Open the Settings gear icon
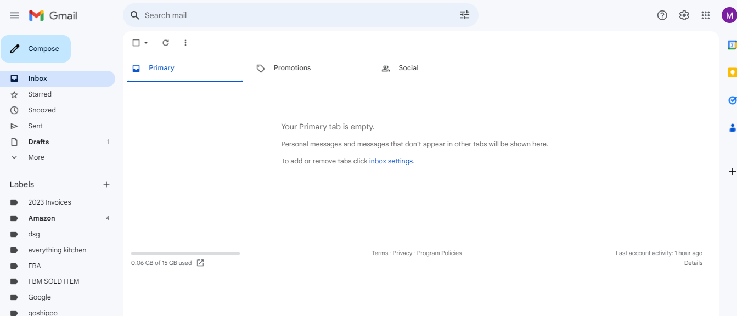Viewport: 737px width, 316px height. point(684,15)
